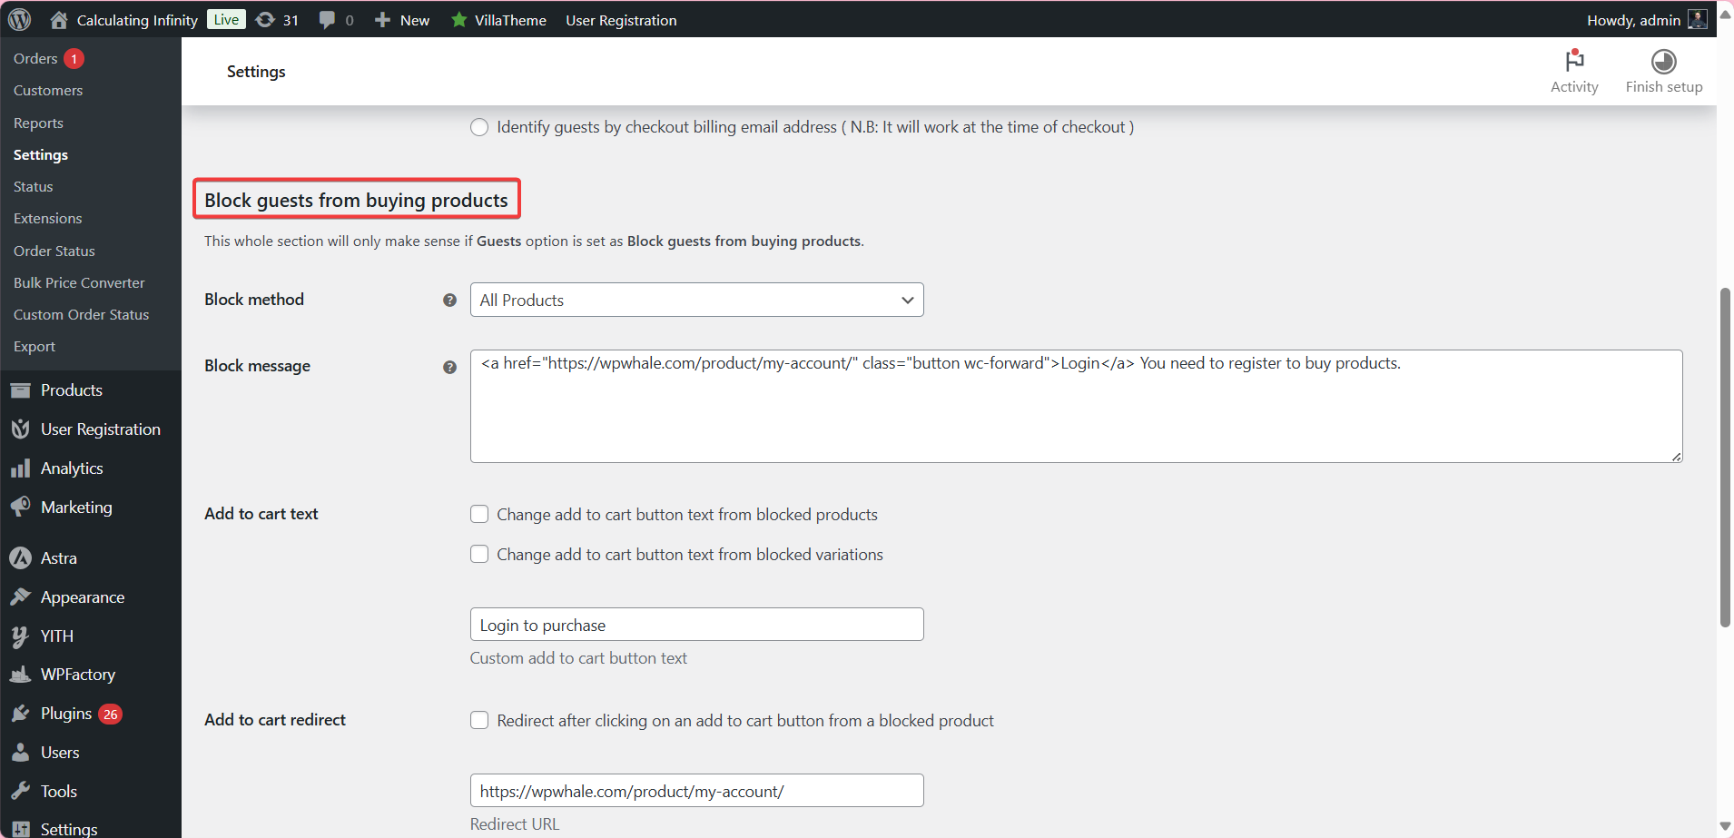Image resolution: width=1734 pixels, height=838 pixels.
Task: Open Orders in the WooCommerce submenu
Action: pyautogui.click(x=35, y=58)
